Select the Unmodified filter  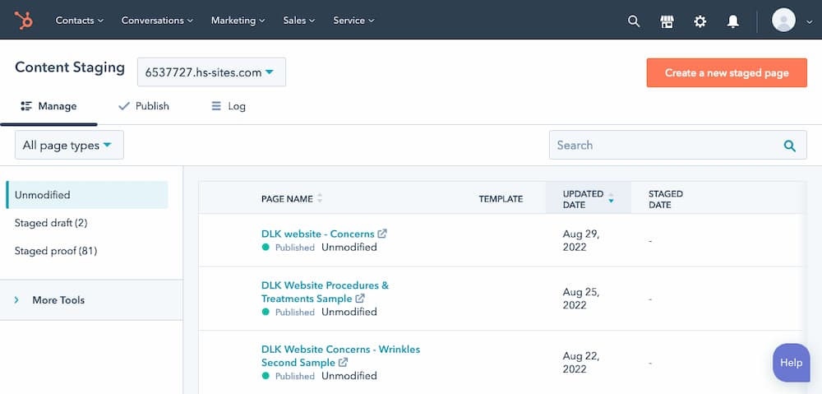coord(87,195)
